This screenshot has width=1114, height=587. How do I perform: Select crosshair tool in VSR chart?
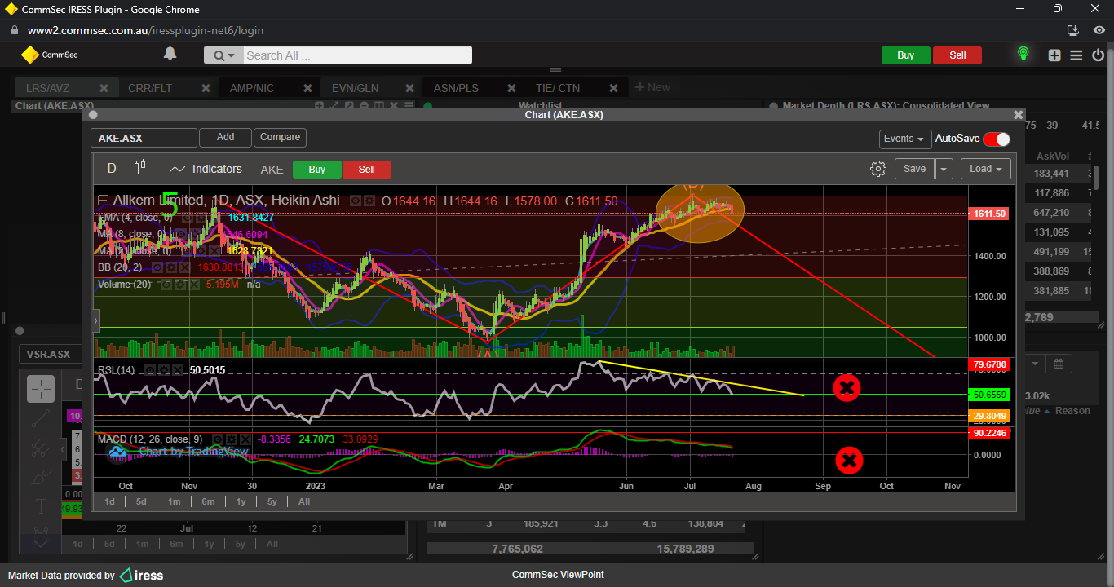(x=41, y=389)
